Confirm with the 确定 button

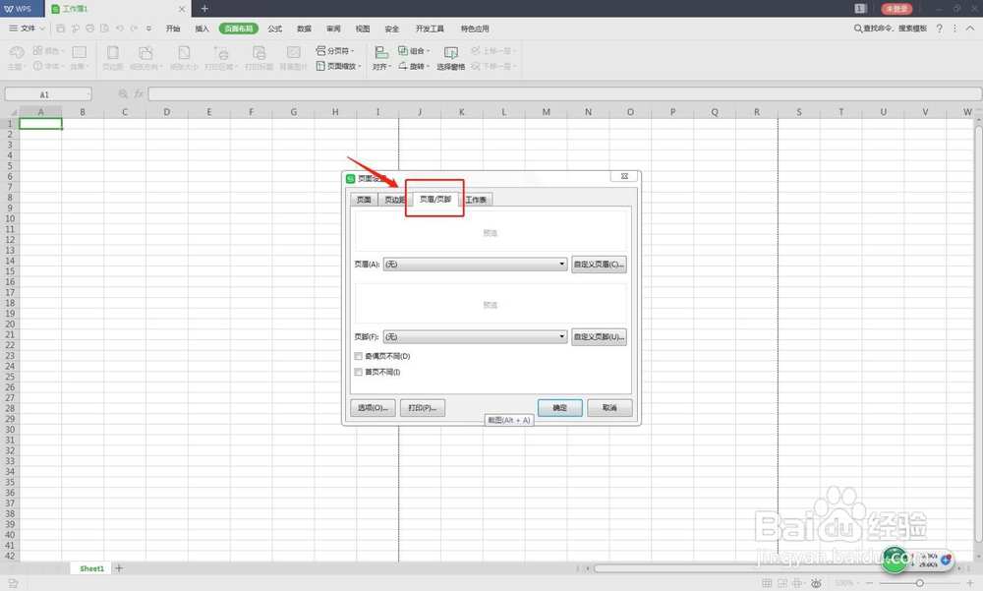pos(560,408)
